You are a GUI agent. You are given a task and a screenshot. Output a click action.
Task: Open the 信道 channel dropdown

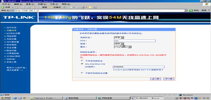(x=119, y=44)
